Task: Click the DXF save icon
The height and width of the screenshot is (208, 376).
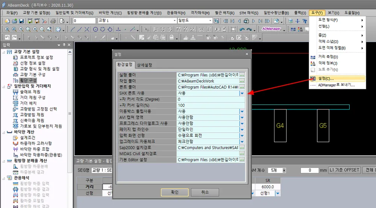Action: (x=30, y=21)
